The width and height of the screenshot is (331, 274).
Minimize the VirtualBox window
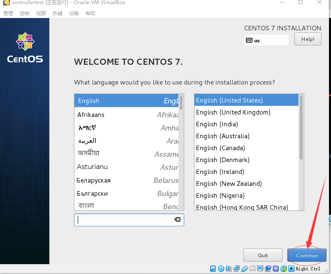click(282, 2)
